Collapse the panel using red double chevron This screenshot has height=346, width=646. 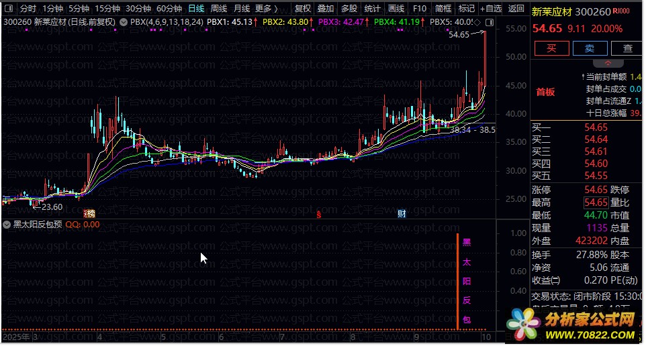[589, 62]
